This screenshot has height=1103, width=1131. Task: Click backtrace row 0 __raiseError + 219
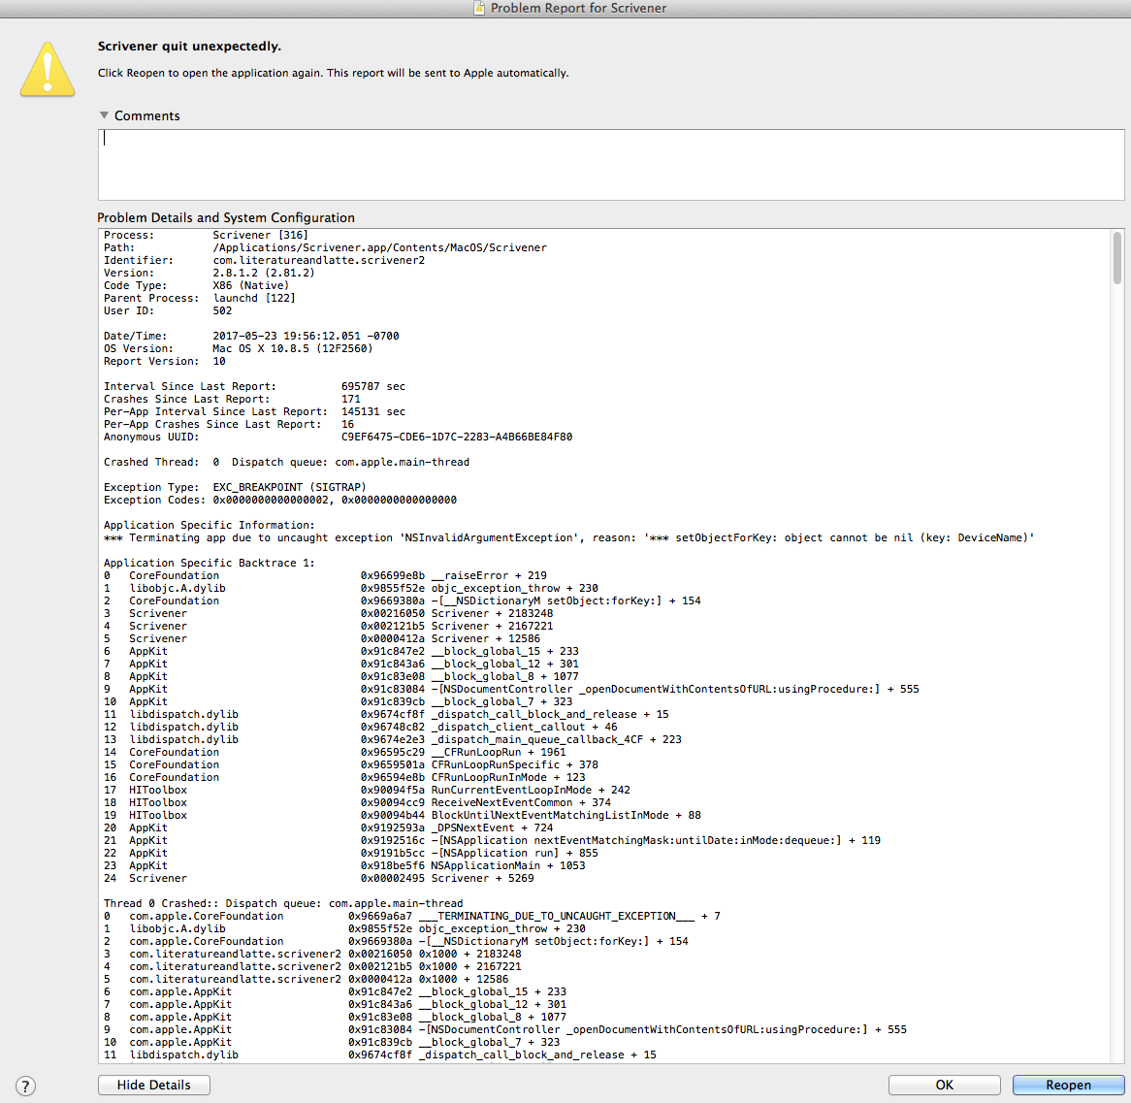tap(325, 575)
